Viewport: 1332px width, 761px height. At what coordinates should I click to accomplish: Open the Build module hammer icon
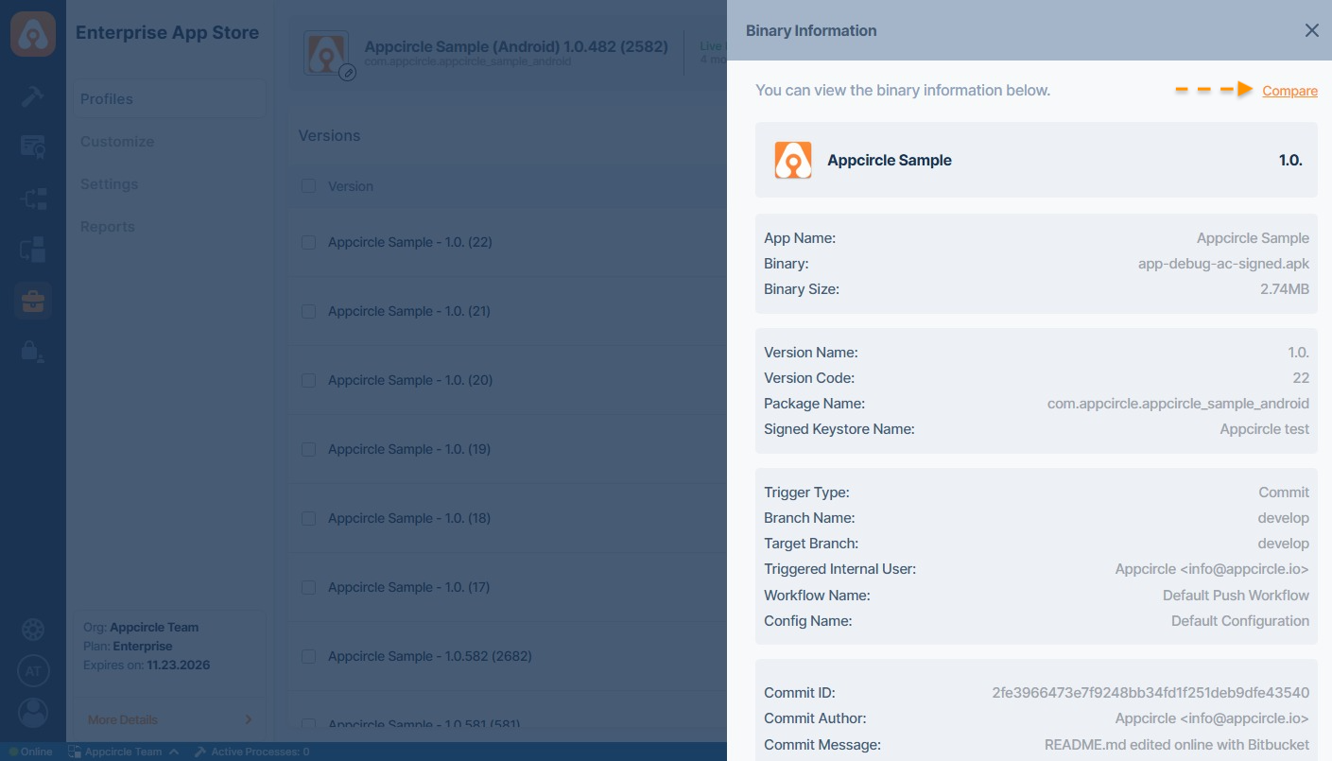[x=33, y=95]
